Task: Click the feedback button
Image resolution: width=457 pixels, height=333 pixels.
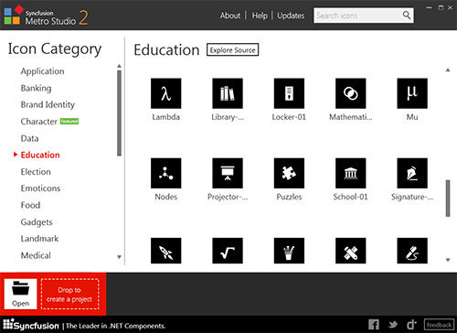Action: tap(439, 325)
